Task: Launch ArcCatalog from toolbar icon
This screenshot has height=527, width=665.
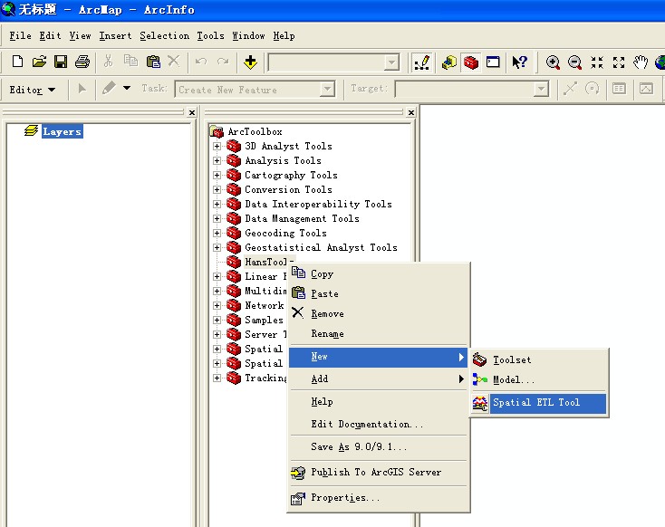Action: pos(449,62)
